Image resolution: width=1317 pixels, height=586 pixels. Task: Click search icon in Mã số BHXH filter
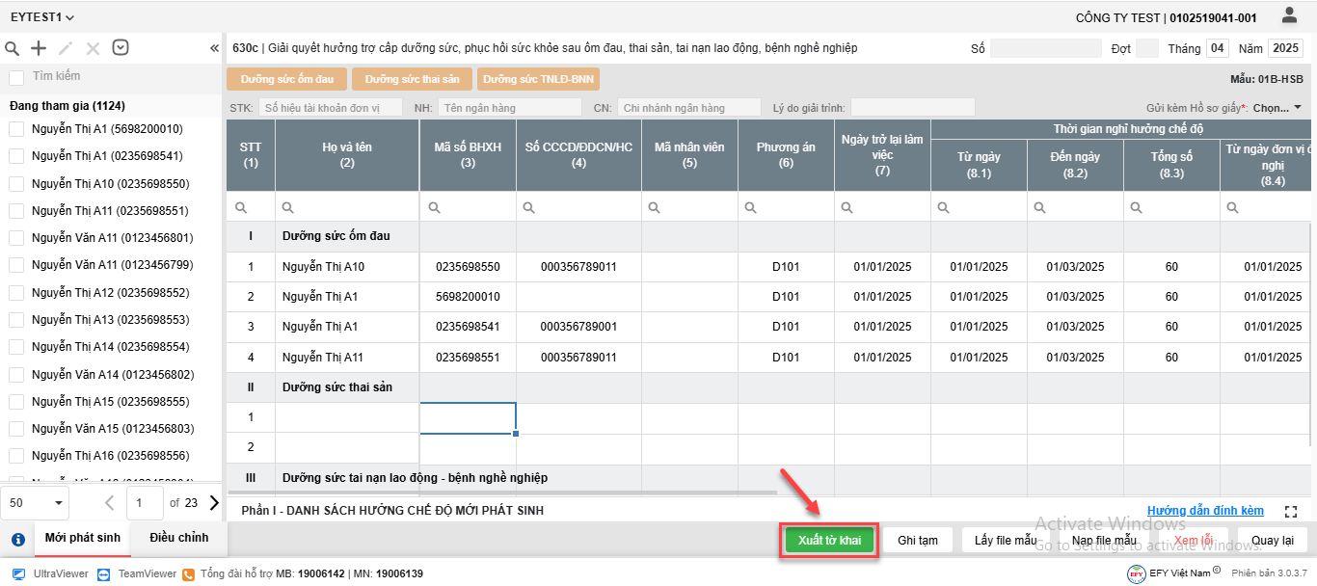(434, 207)
